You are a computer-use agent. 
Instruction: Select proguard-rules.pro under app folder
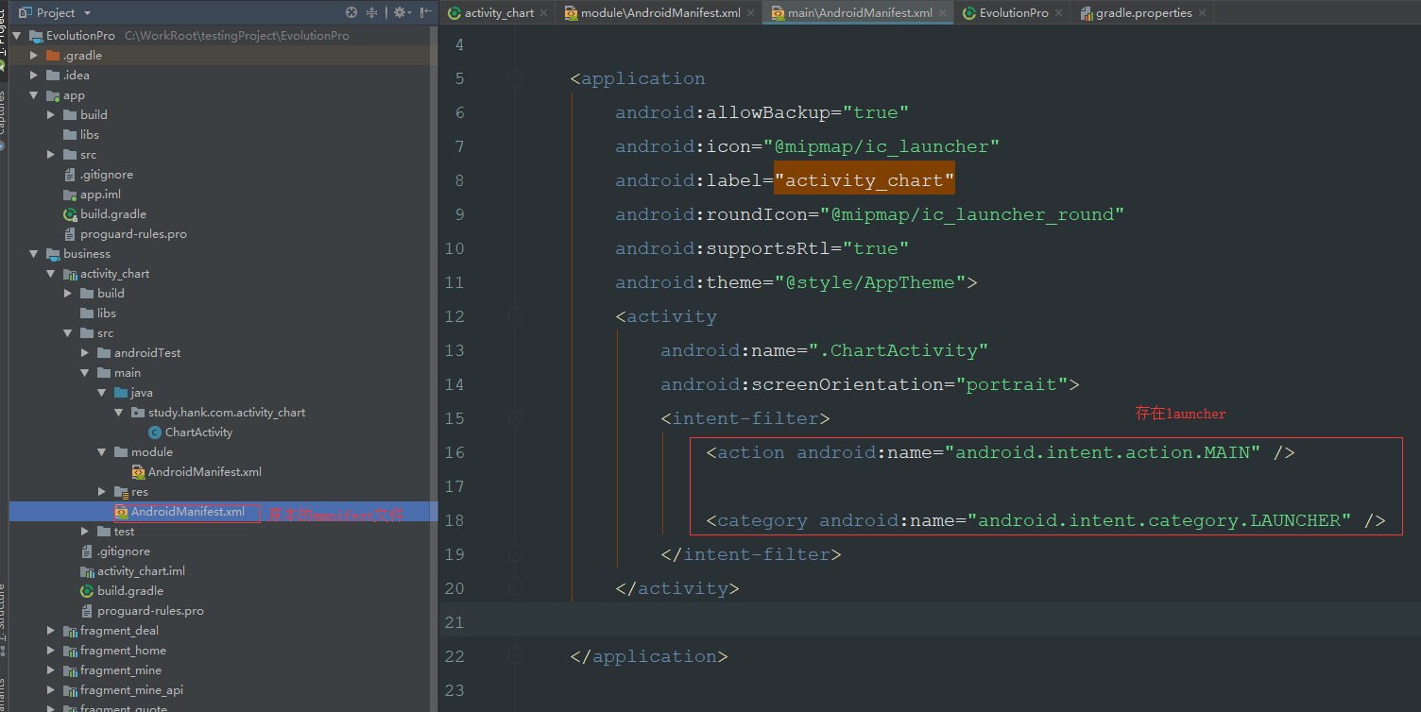[x=132, y=234]
